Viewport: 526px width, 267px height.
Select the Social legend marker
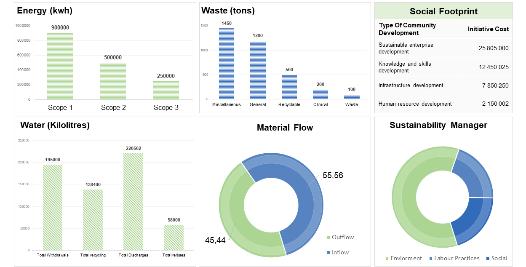coord(488,258)
